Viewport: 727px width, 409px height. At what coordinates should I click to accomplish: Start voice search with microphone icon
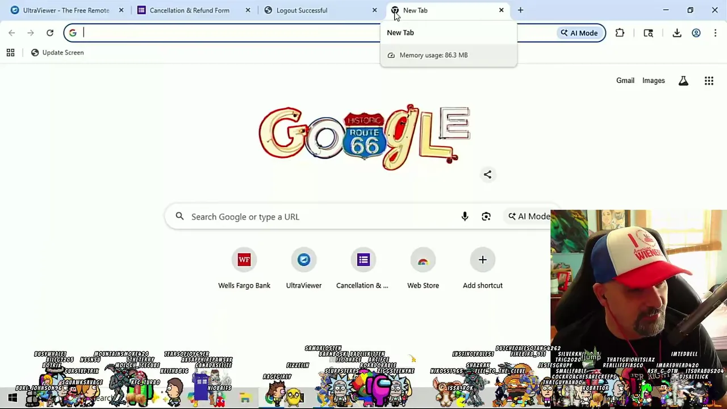click(465, 216)
